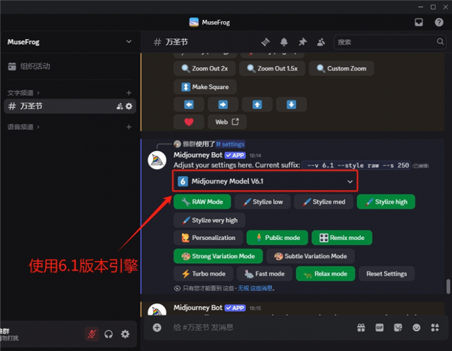Enable Subtle Variation Mode
This screenshot has height=351, width=452.
click(x=310, y=256)
